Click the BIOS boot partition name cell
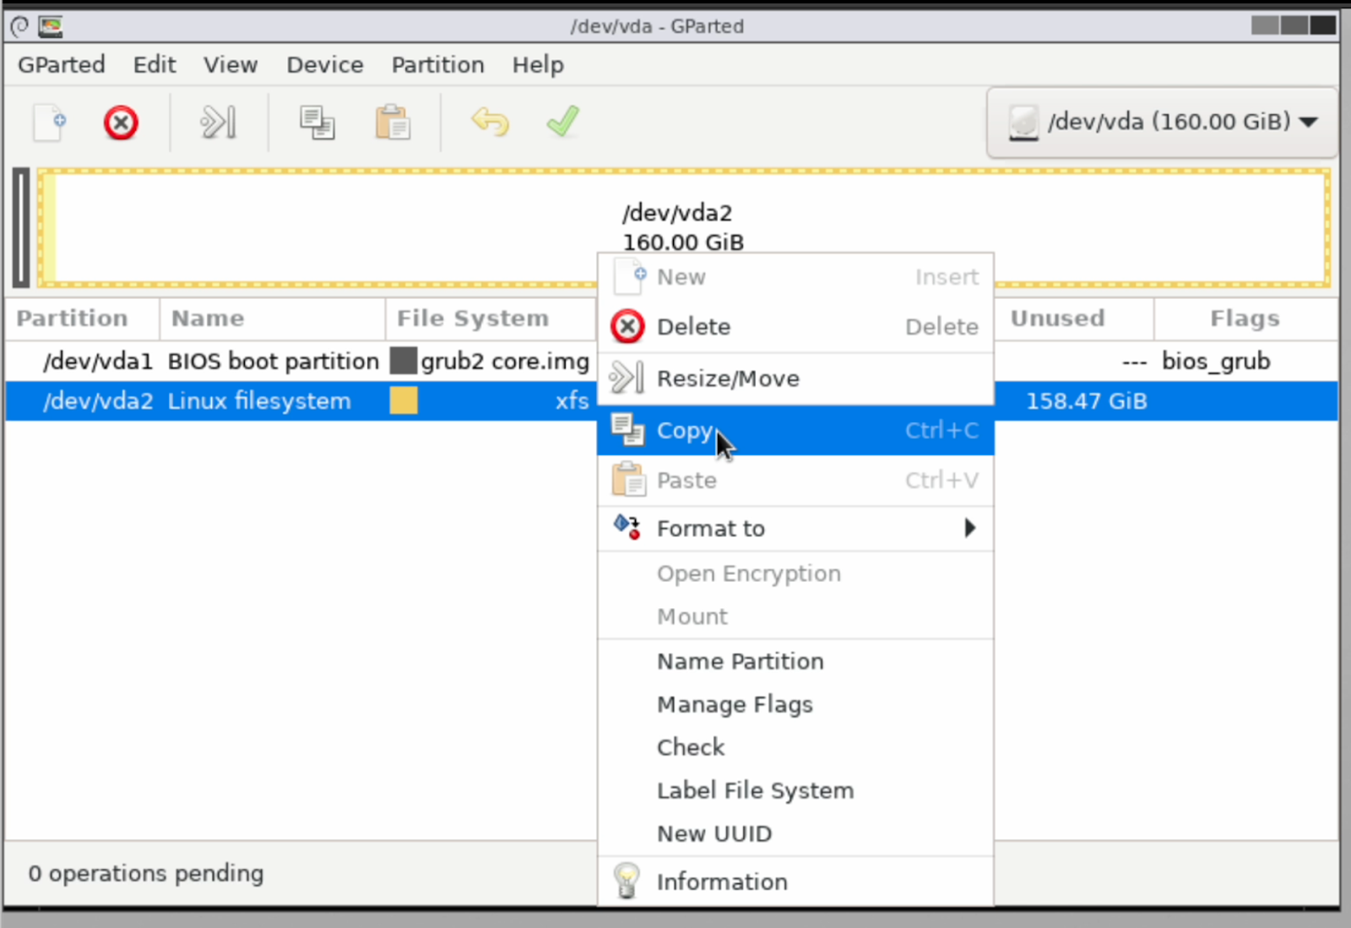Screen dimensions: 1351x928 [x=274, y=361]
